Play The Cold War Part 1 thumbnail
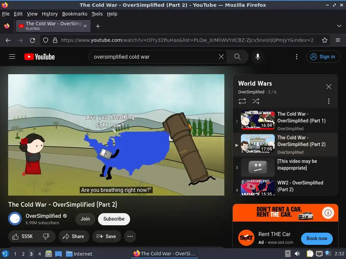 tap(258, 120)
